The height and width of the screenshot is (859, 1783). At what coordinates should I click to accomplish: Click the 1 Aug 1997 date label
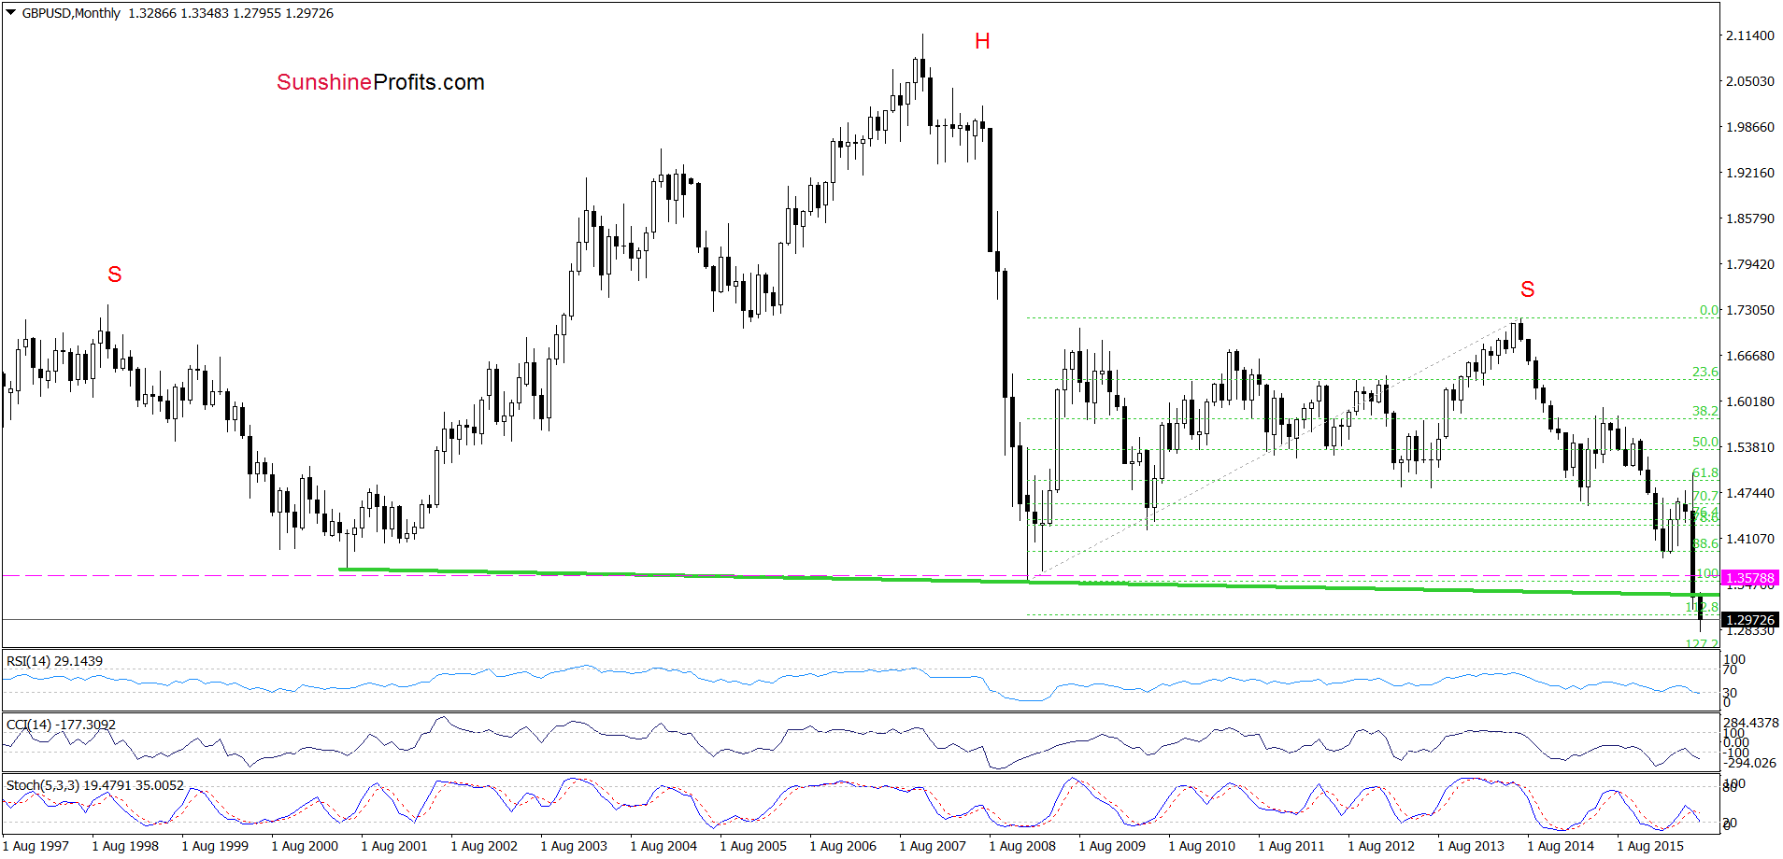pos(36,846)
